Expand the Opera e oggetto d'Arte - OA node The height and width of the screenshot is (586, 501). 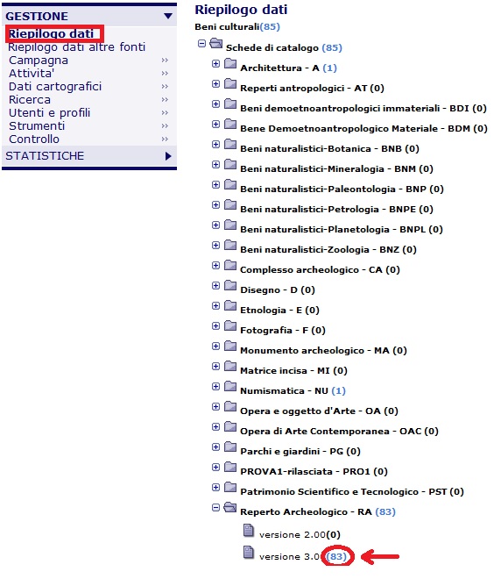[x=215, y=407]
